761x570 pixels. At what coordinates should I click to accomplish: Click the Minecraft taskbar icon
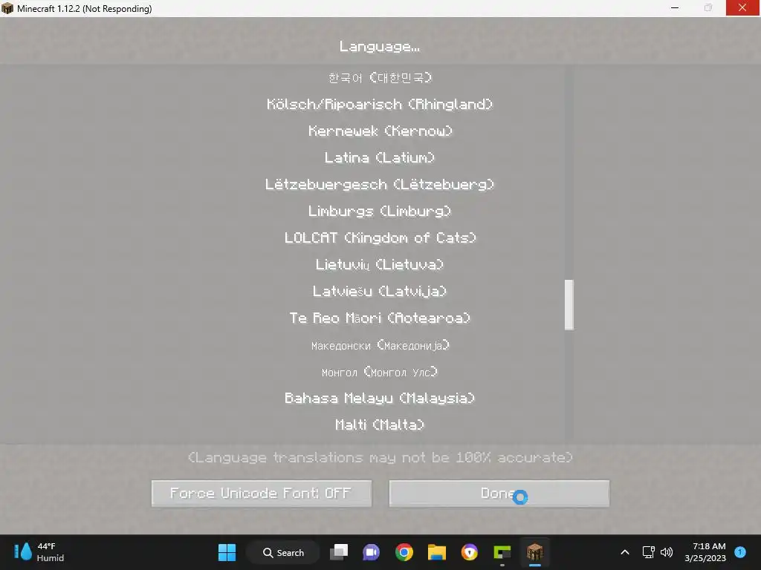point(535,552)
